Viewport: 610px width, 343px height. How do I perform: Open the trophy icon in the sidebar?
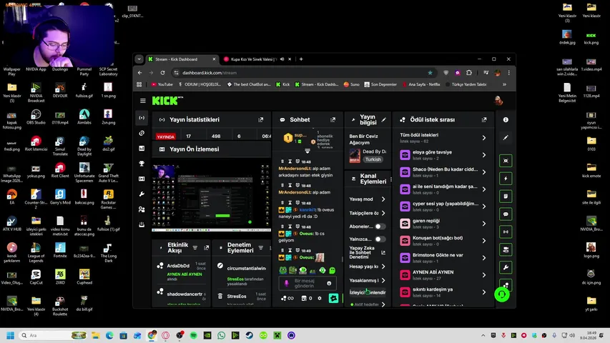(142, 164)
